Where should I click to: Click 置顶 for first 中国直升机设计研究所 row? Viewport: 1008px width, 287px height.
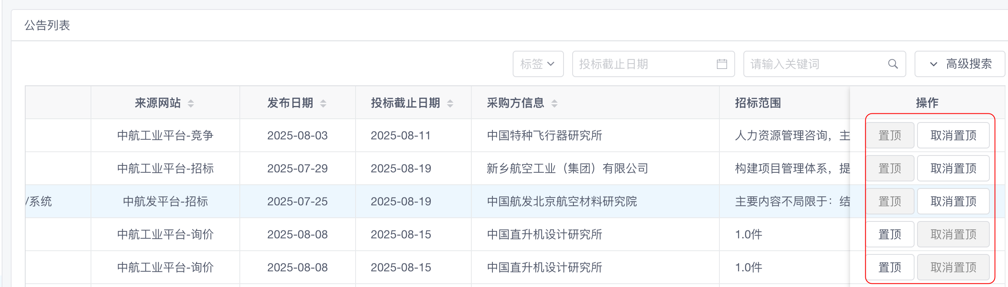pyautogui.click(x=890, y=234)
